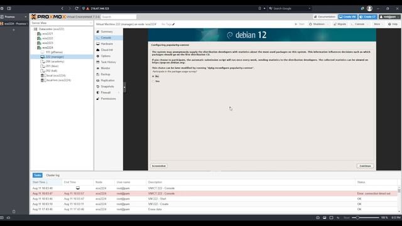Viewport: 402px width, 226px height.
Task: Switch to the Tasks tab
Action: tap(38, 175)
